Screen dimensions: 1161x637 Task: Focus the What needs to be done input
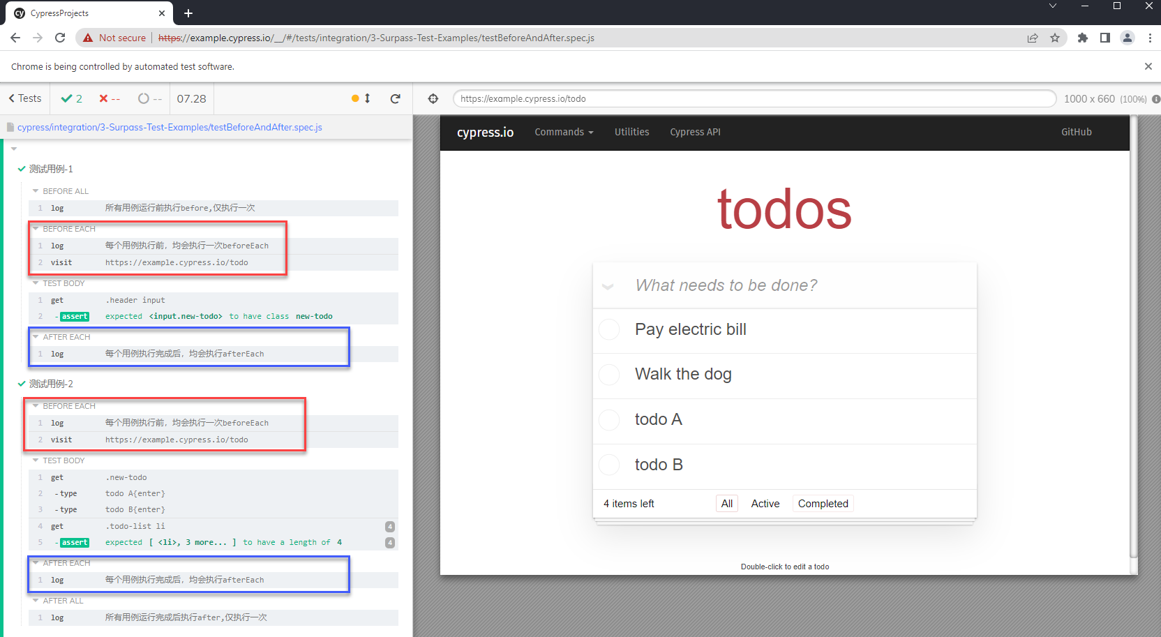pos(785,285)
